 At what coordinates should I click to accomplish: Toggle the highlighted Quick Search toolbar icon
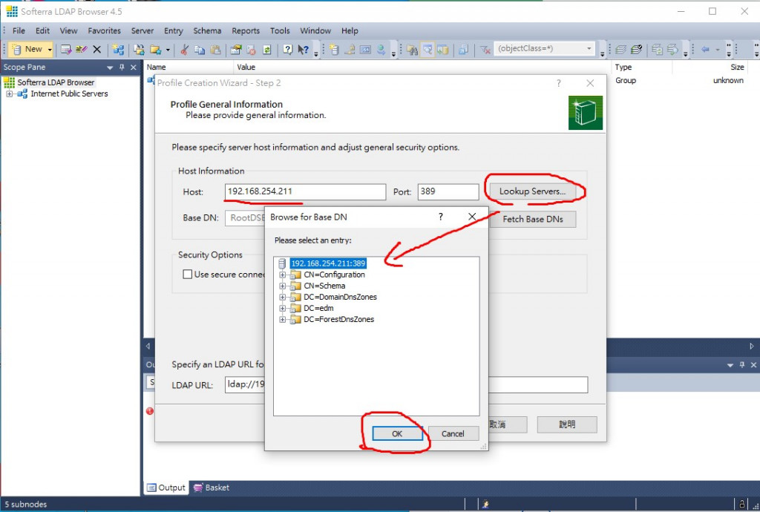[x=427, y=50]
